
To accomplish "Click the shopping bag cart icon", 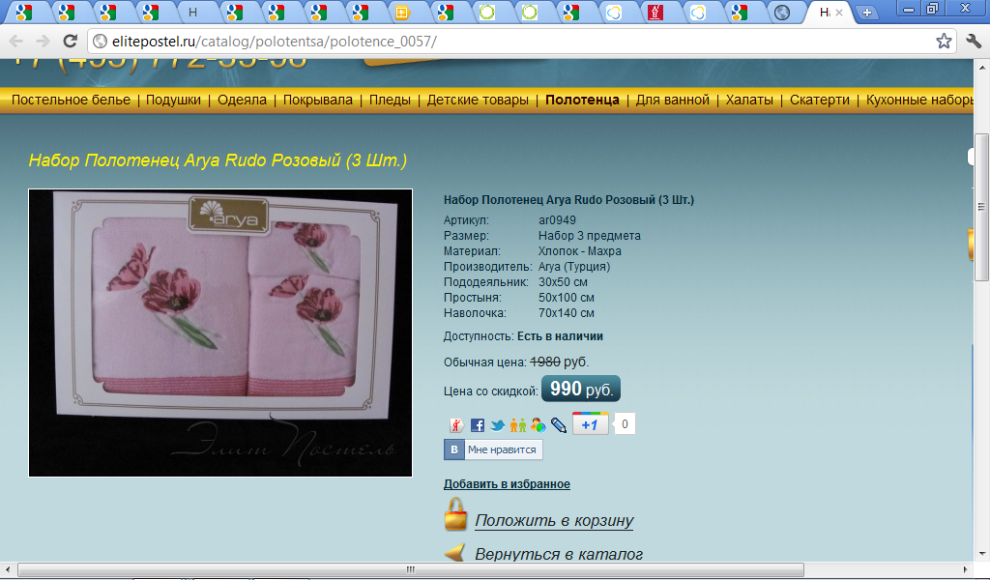I will click(455, 514).
